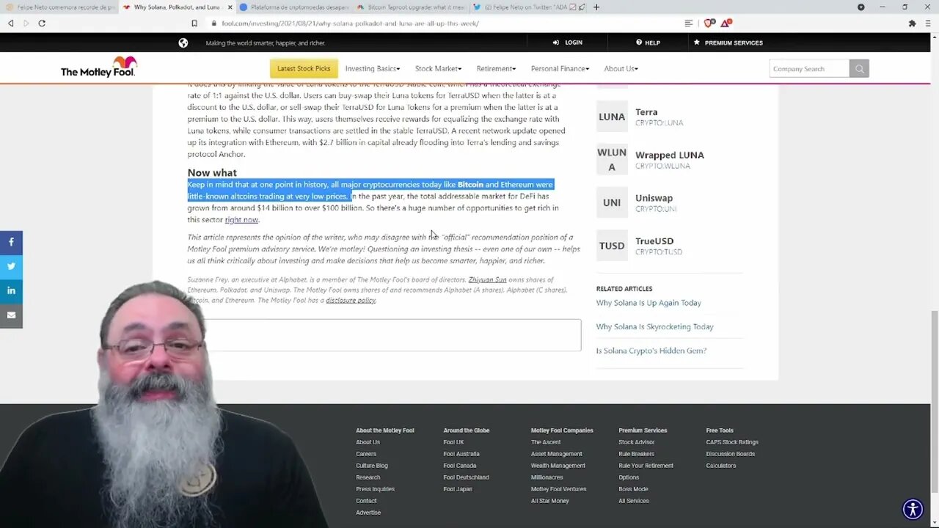Open Motley Fool Ventures footer link
This screenshot has width=939, height=528.
coord(559,489)
